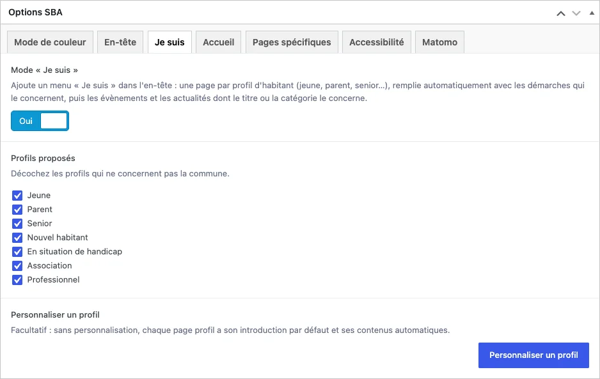This screenshot has width=600, height=379.
Task: Open the Accessibilité tab
Action: point(377,42)
